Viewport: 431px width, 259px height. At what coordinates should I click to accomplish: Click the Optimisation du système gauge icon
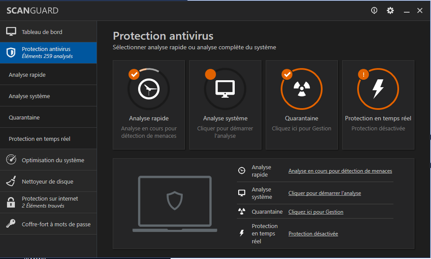11,160
